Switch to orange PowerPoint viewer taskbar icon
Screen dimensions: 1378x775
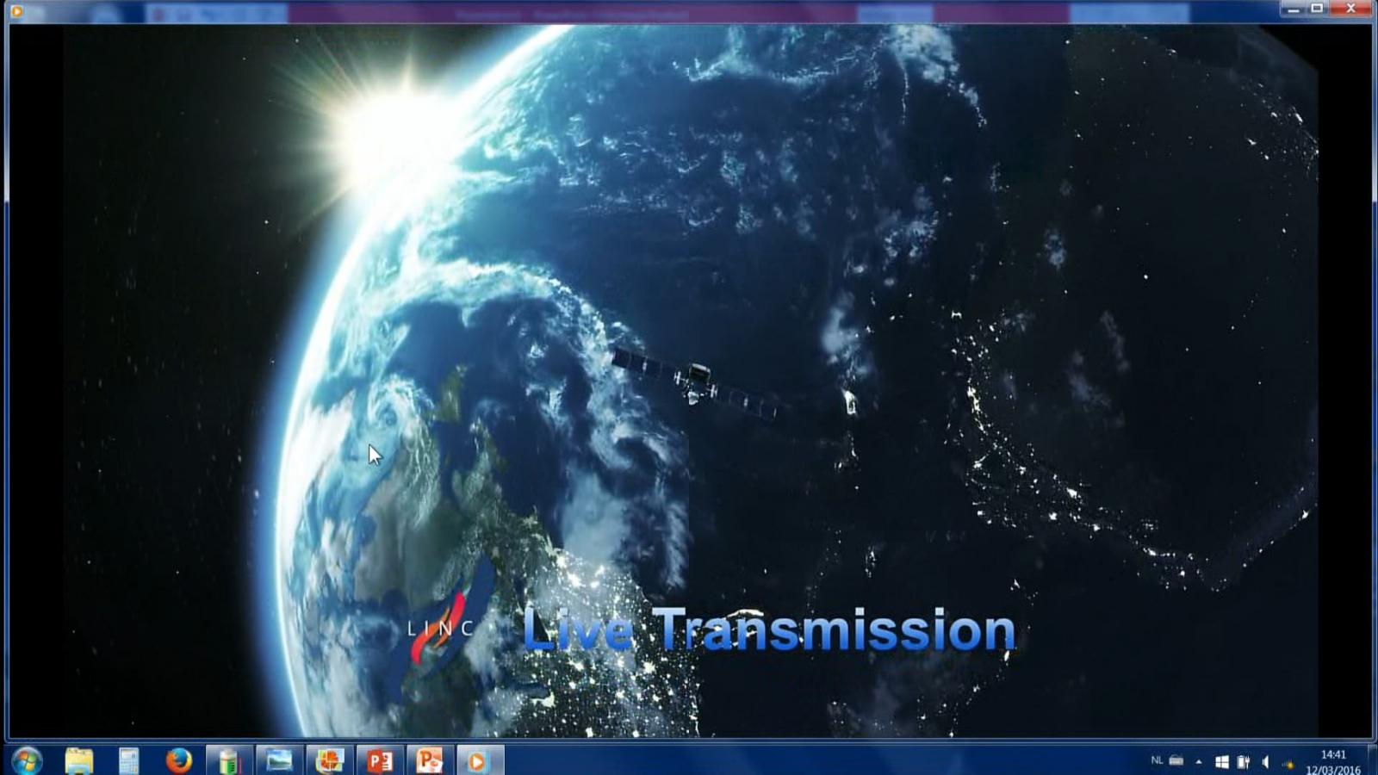429,760
